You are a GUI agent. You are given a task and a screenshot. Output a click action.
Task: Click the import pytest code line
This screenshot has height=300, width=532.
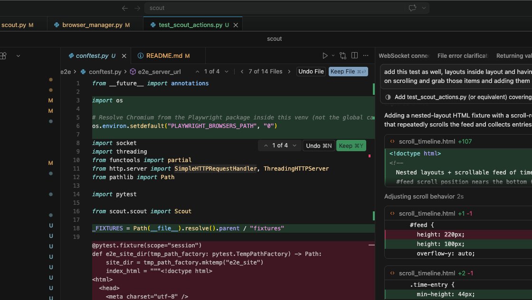114,194
